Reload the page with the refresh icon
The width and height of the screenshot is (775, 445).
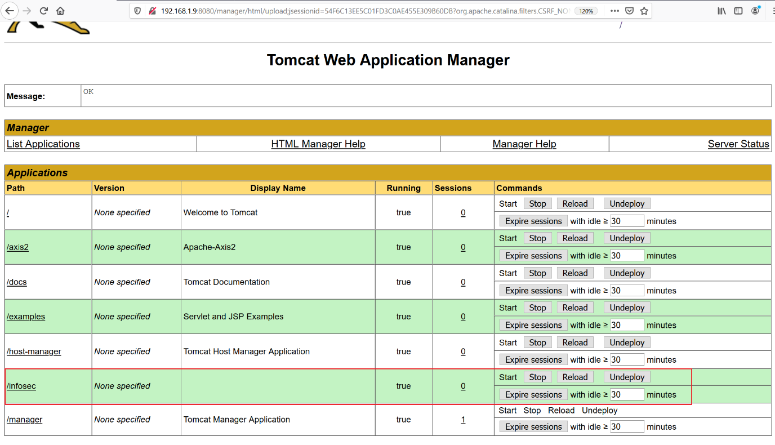point(44,11)
